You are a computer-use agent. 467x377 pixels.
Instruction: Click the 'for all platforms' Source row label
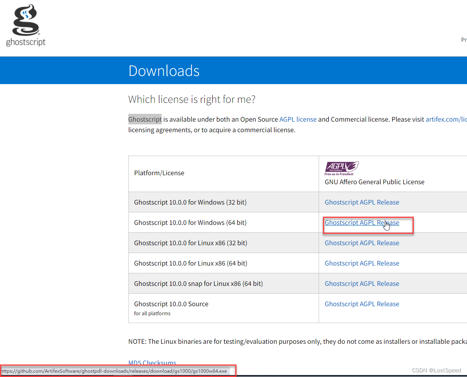click(x=152, y=313)
